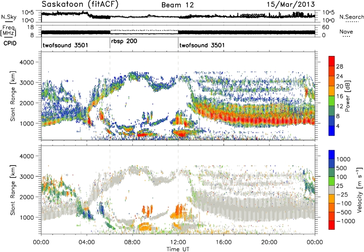Select the "Beam 12" header text
This screenshot has width=364, height=252.
click(177, 5)
